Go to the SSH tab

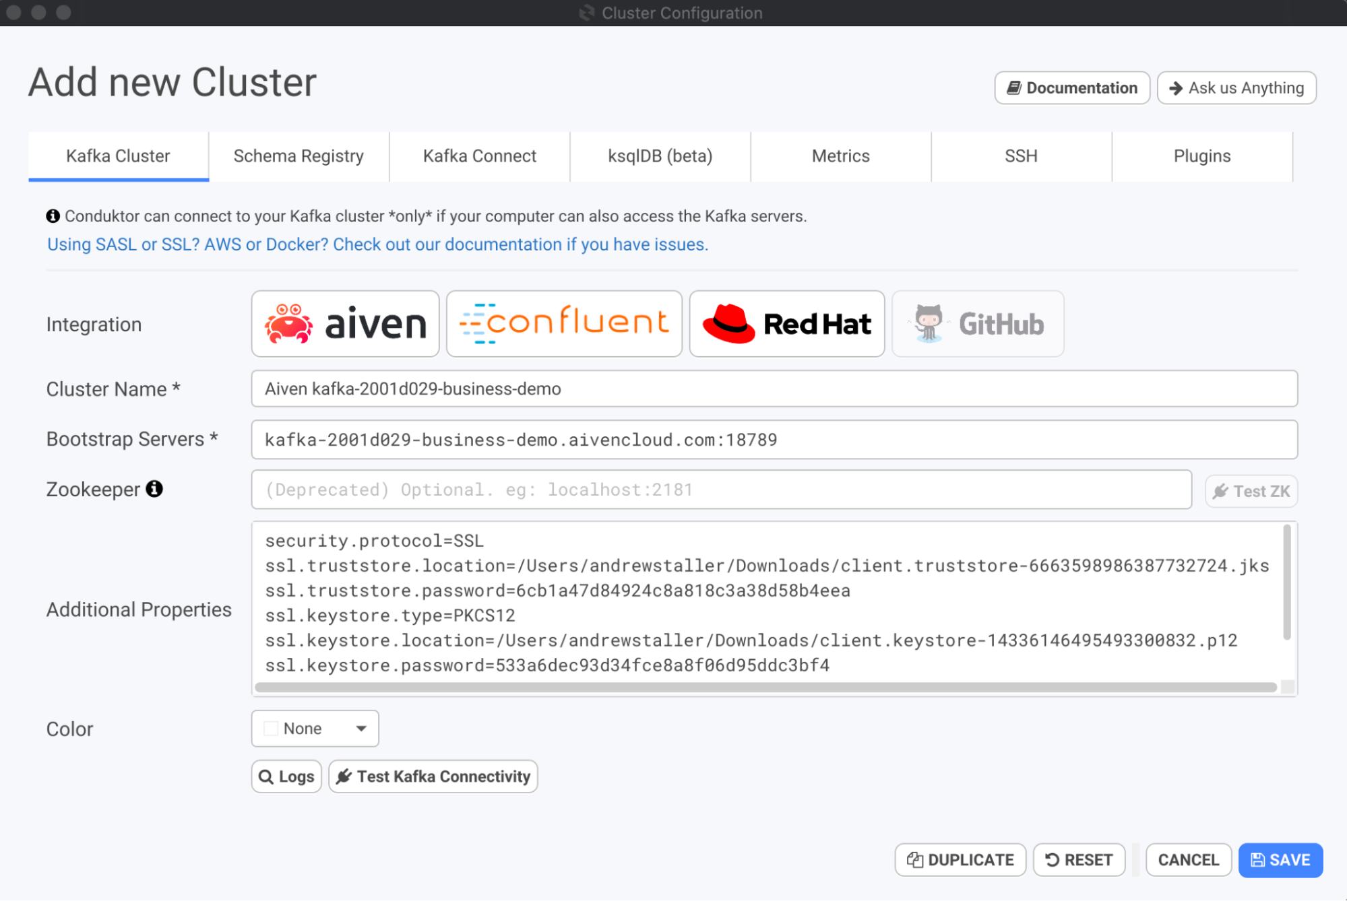[1021, 156]
